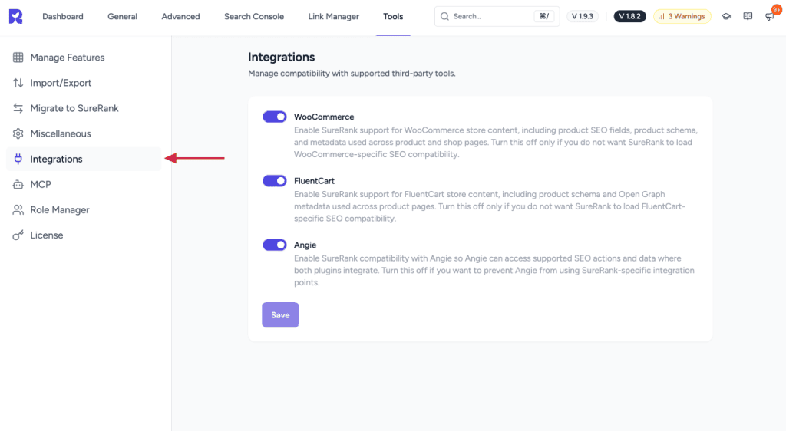This screenshot has width=786, height=431.
Task: Click the WooCommerce description paragraph
Action: tap(495, 142)
